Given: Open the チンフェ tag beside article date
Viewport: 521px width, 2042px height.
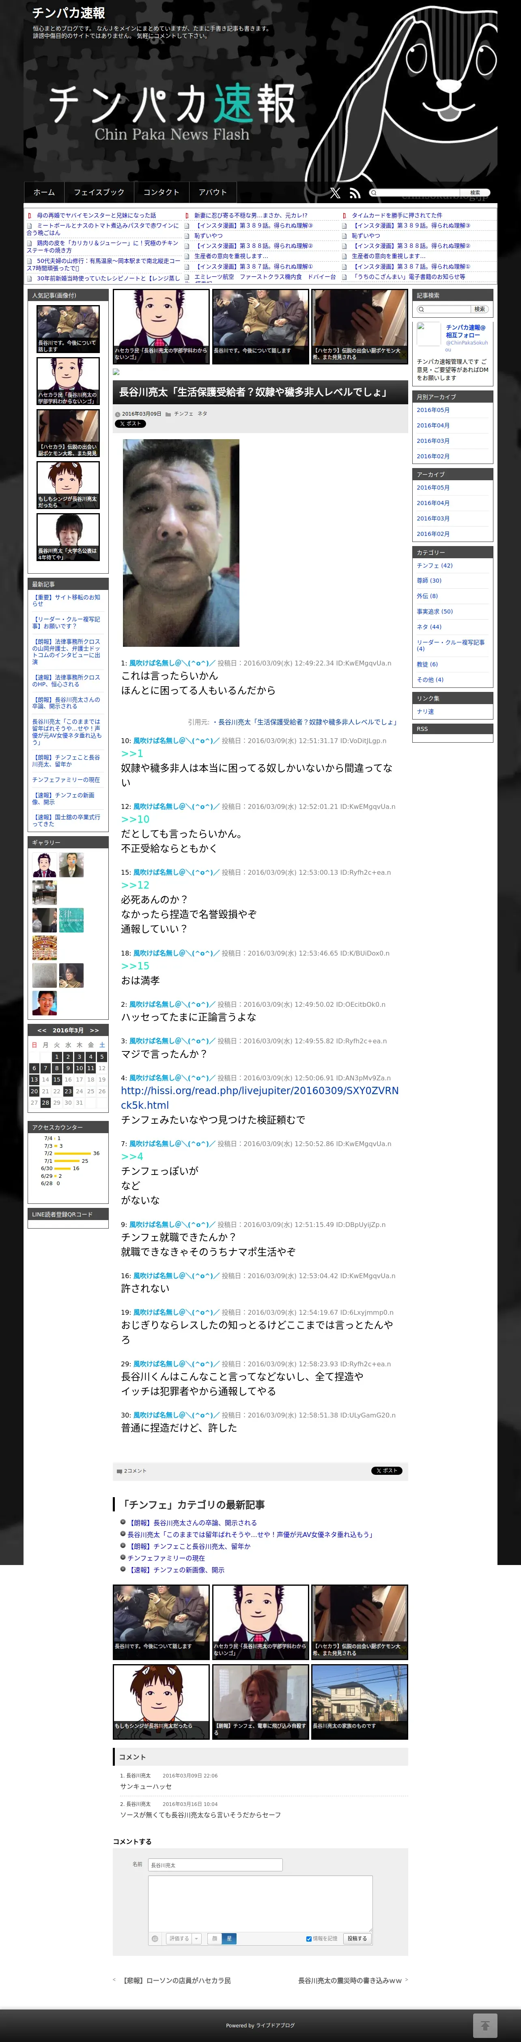Looking at the screenshot, I should point(183,414).
